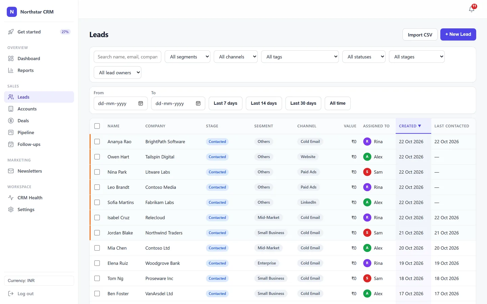Open the From date calendar picker icon
The height and width of the screenshot is (304, 487).
click(141, 103)
